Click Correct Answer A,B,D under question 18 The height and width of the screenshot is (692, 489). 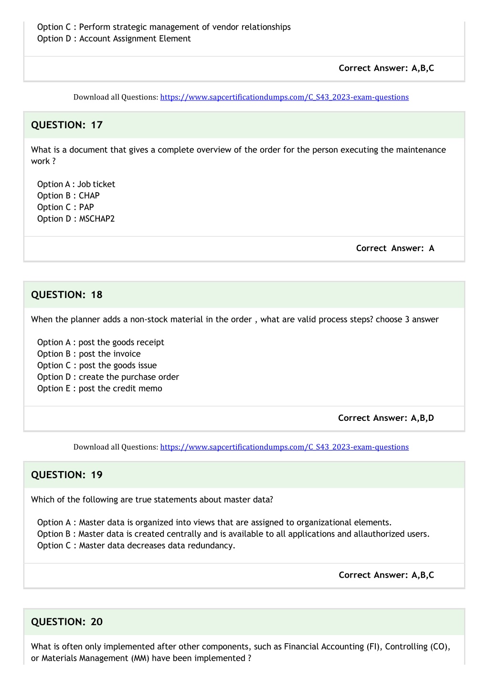[386, 418]
